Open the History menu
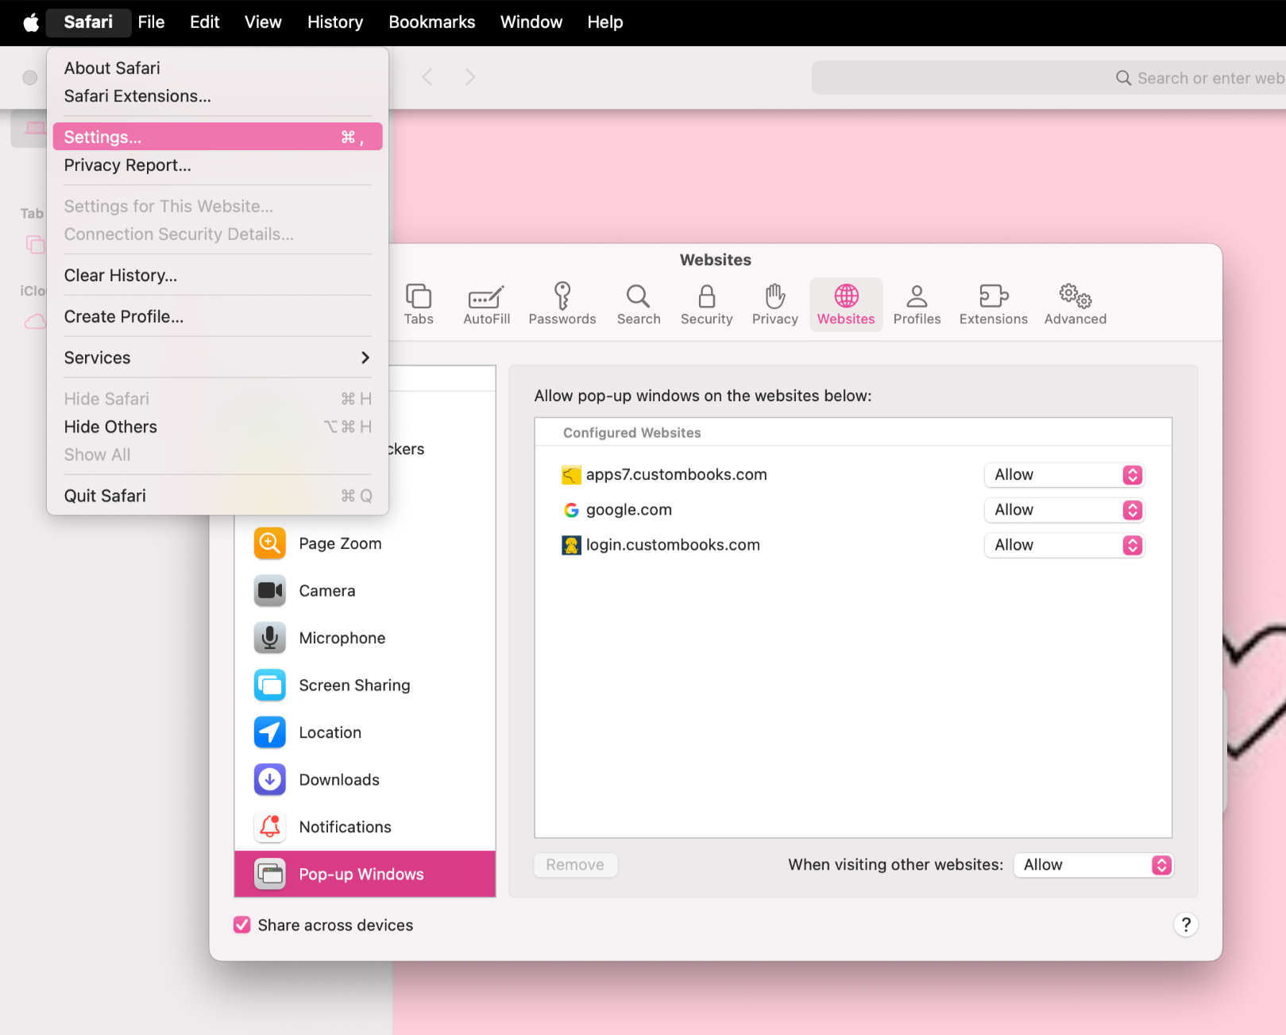 click(335, 22)
